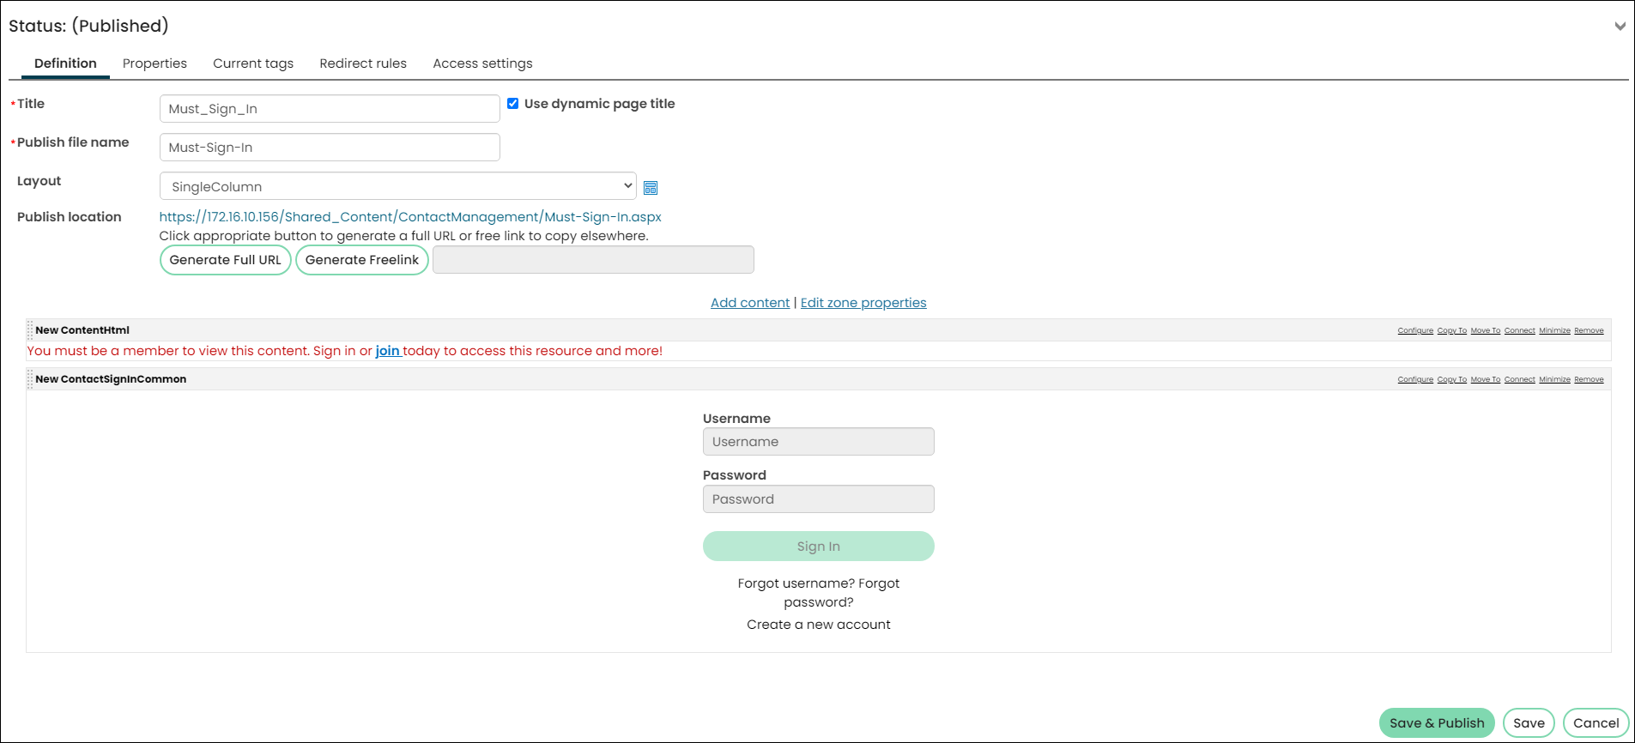Click the Generate Freelink button
This screenshot has height=743, width=1635.
362,260
